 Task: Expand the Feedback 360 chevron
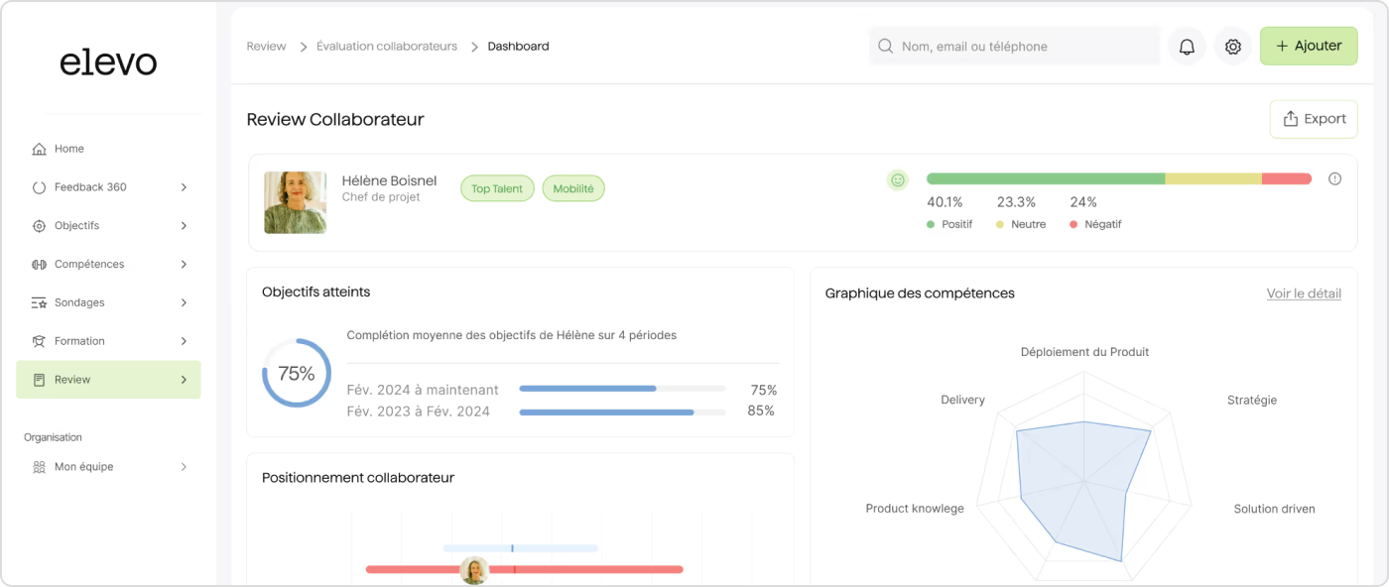tap(185, 187)
